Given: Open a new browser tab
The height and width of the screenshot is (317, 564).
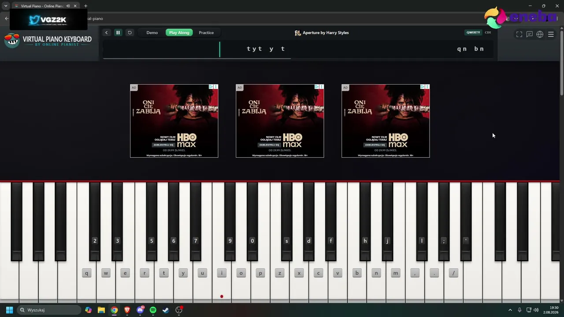Looking at the screenshot, I should click(85, 6).
